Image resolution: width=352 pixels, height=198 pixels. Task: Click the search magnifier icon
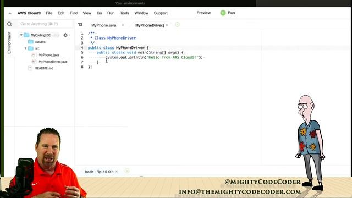(x=9, y=24)
